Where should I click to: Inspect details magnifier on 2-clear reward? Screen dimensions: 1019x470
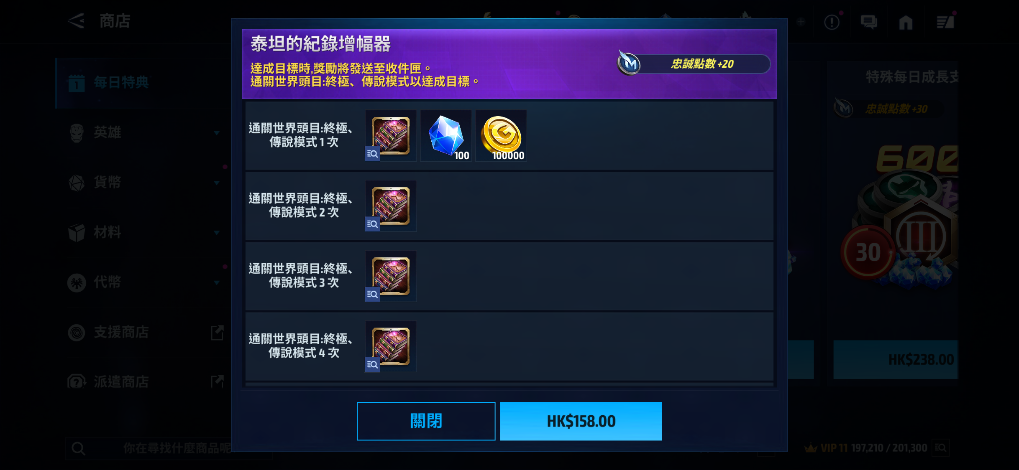(x=372, y=224)
